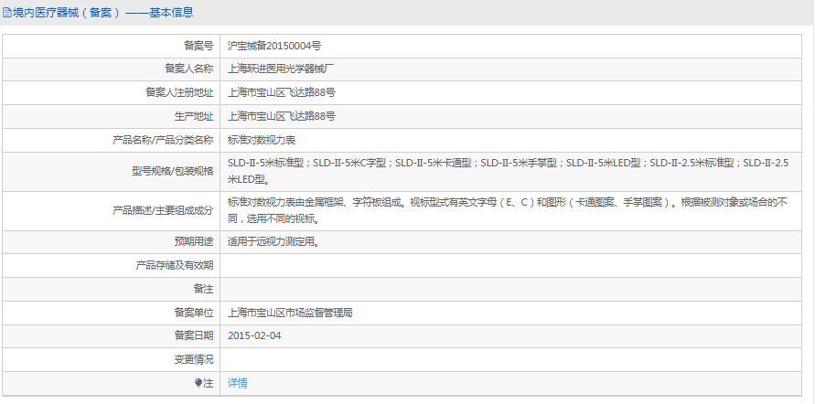Click the 预期用途 row label
This screenshot has height=404, width=815.
point(193,242)
